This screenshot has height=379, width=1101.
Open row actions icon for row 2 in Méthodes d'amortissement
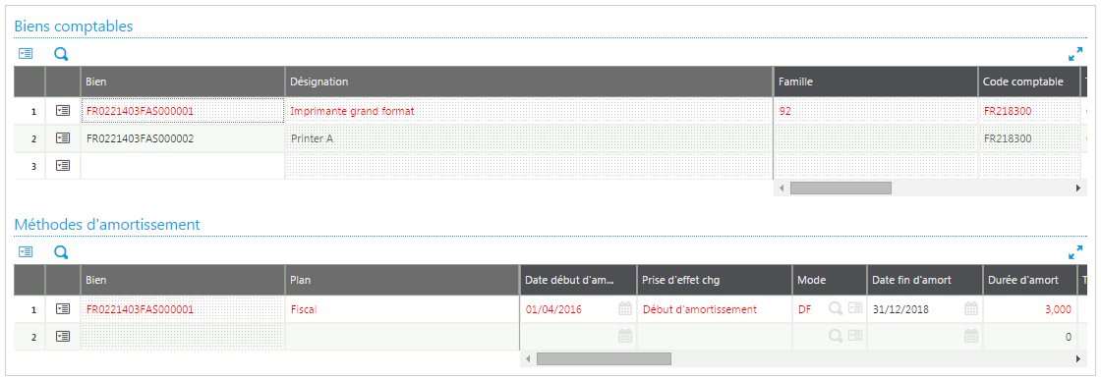pyautogui.click(x=63, y=336)
